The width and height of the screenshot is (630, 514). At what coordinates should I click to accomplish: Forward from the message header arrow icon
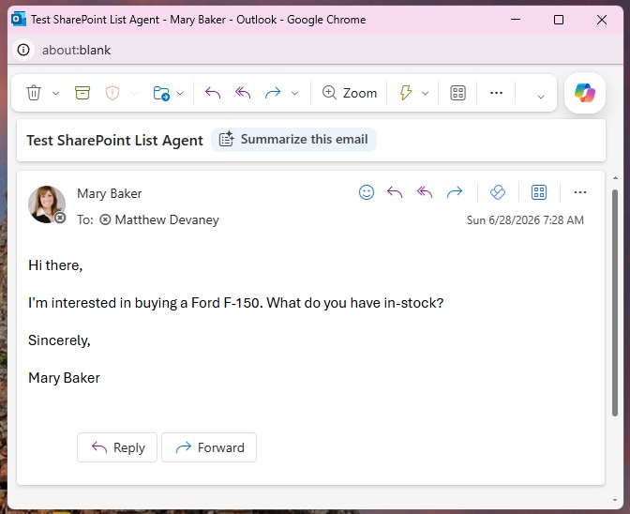pos(455,192)
